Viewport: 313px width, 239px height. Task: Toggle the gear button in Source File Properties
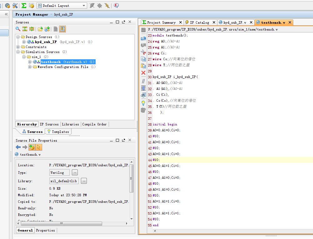click(x=32, y=147)
